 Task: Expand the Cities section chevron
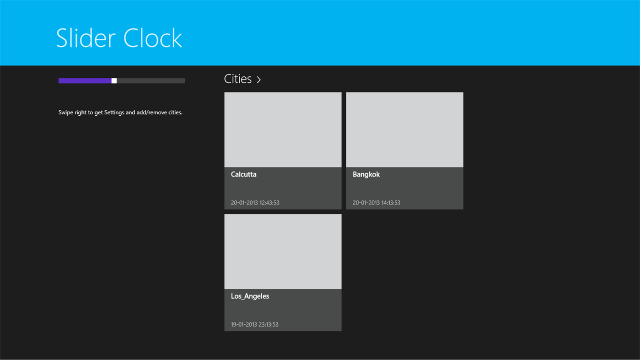click(x=258, y=79)
